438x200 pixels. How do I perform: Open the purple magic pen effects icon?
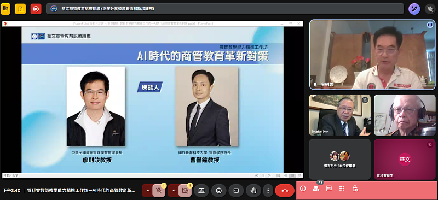[x=414, y=9]
